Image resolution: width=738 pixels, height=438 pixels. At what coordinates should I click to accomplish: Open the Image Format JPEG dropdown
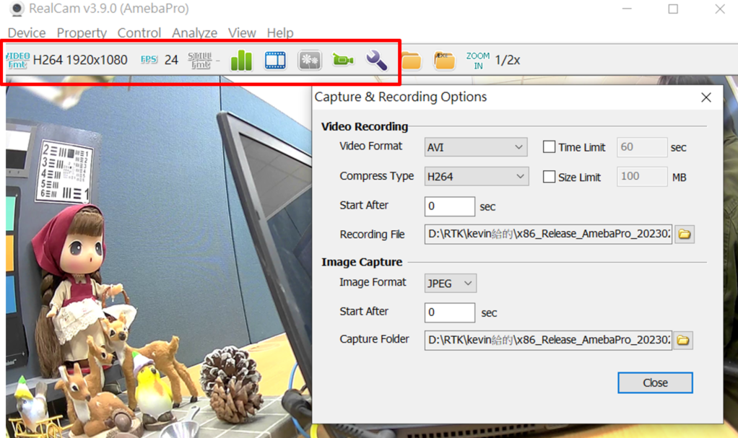tap(450, 284)
